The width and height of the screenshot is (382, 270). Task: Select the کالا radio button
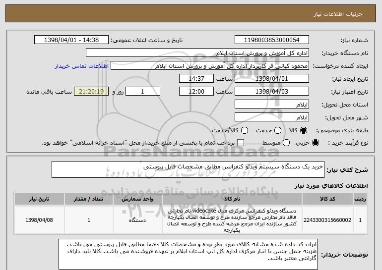point(304,130)
